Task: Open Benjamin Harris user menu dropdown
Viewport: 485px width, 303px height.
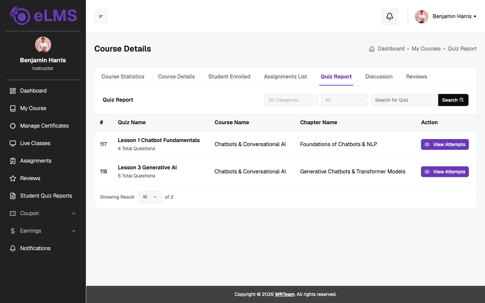Action: point(445,16)
